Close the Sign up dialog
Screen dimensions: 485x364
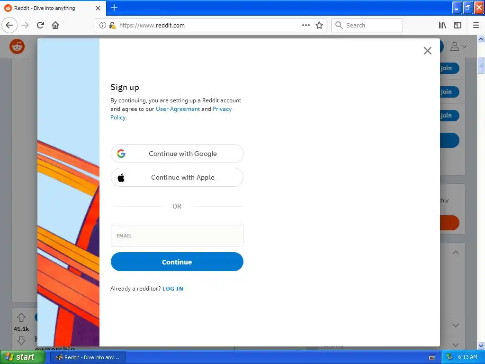point(428,50)
